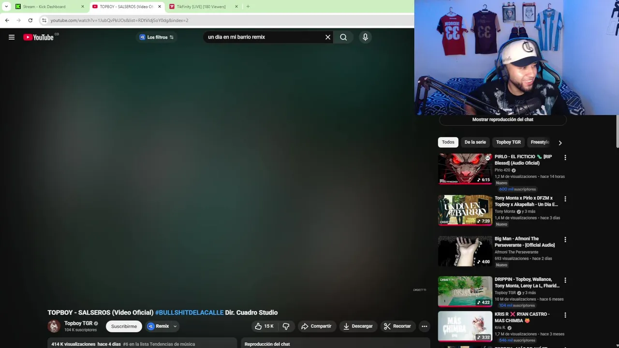This screenshot has width=619, height=348.
Task: Open the browser tab search dropdown arrow
Action: 6,7
